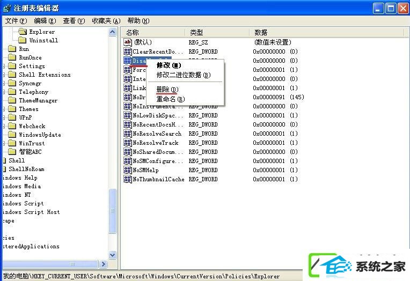Click the 0x00000091 (145) data value
The width and height of the screenshot is (410, 281).
(278, 97)
